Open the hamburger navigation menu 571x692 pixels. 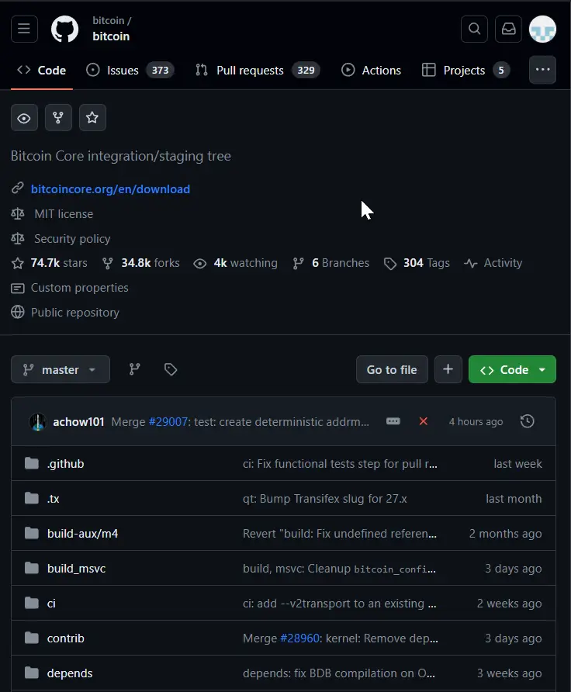coord(24,29)
